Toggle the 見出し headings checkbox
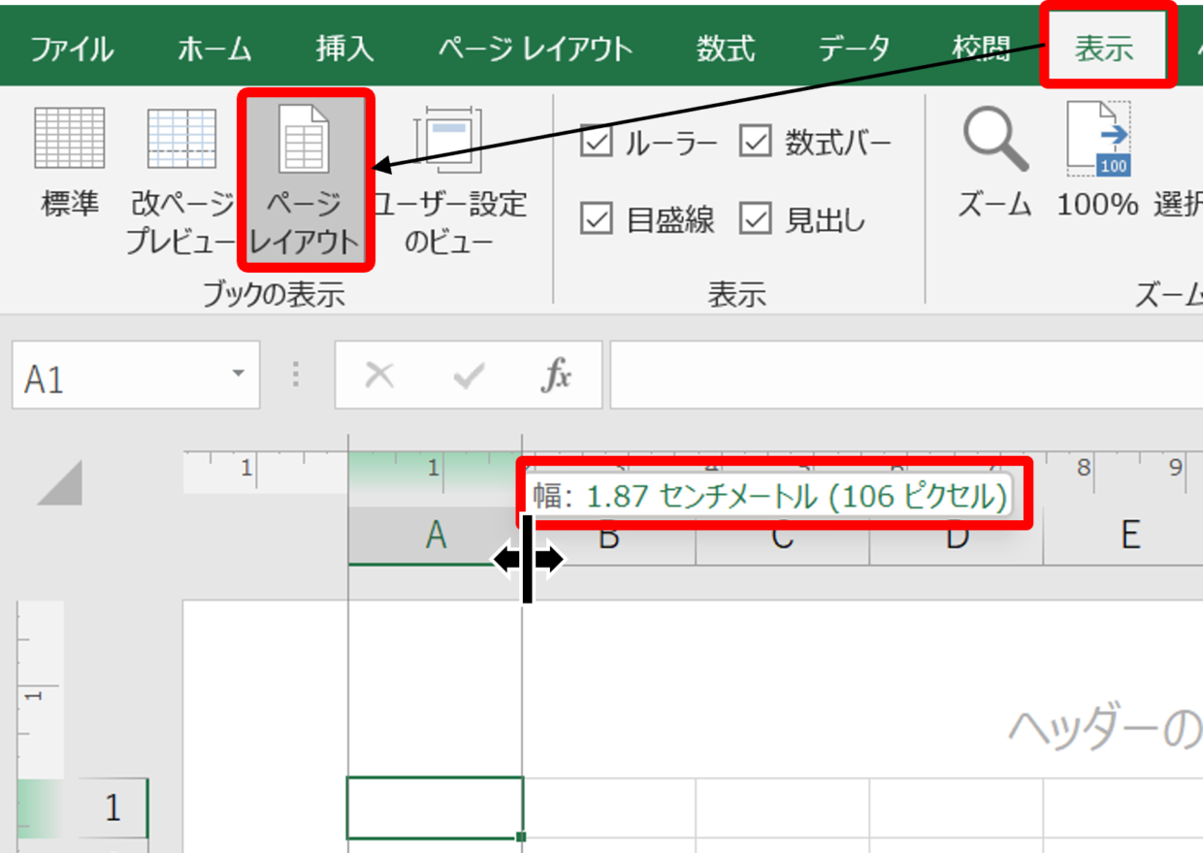The height and width of the screenshot is (853, 1203). 755,219
